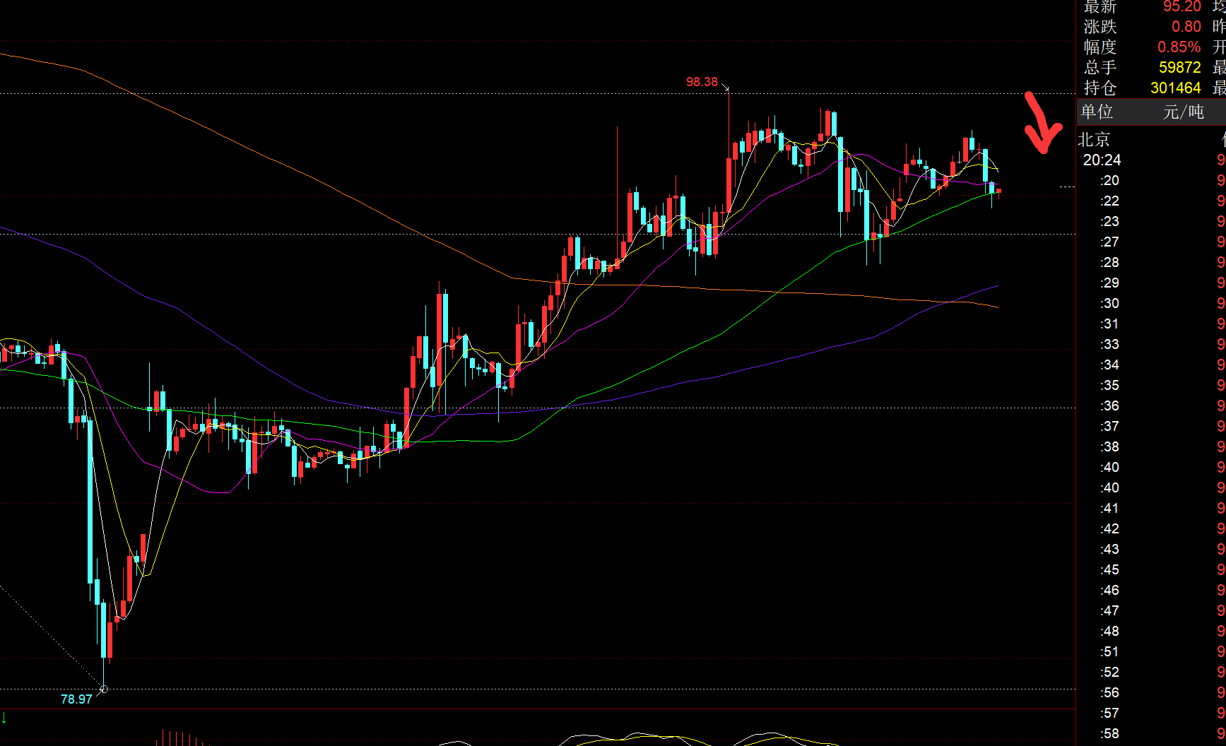Screen dimensions: 1226x746
Task: Select the 20:24 tick row
Action: click(x=1102, y=160)
